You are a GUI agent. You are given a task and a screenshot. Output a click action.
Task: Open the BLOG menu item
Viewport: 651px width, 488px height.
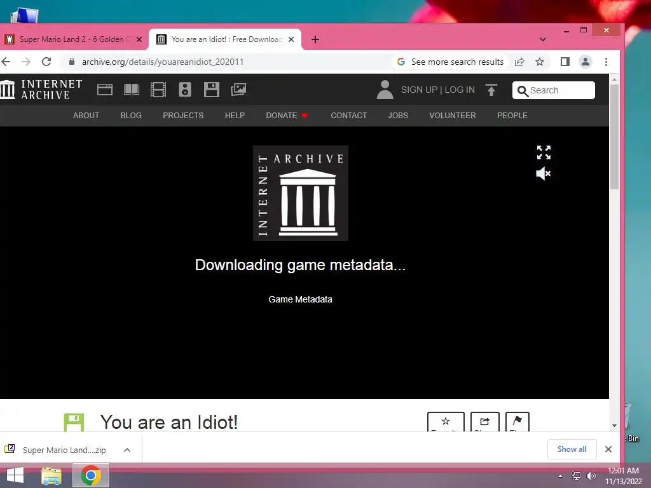131,116
